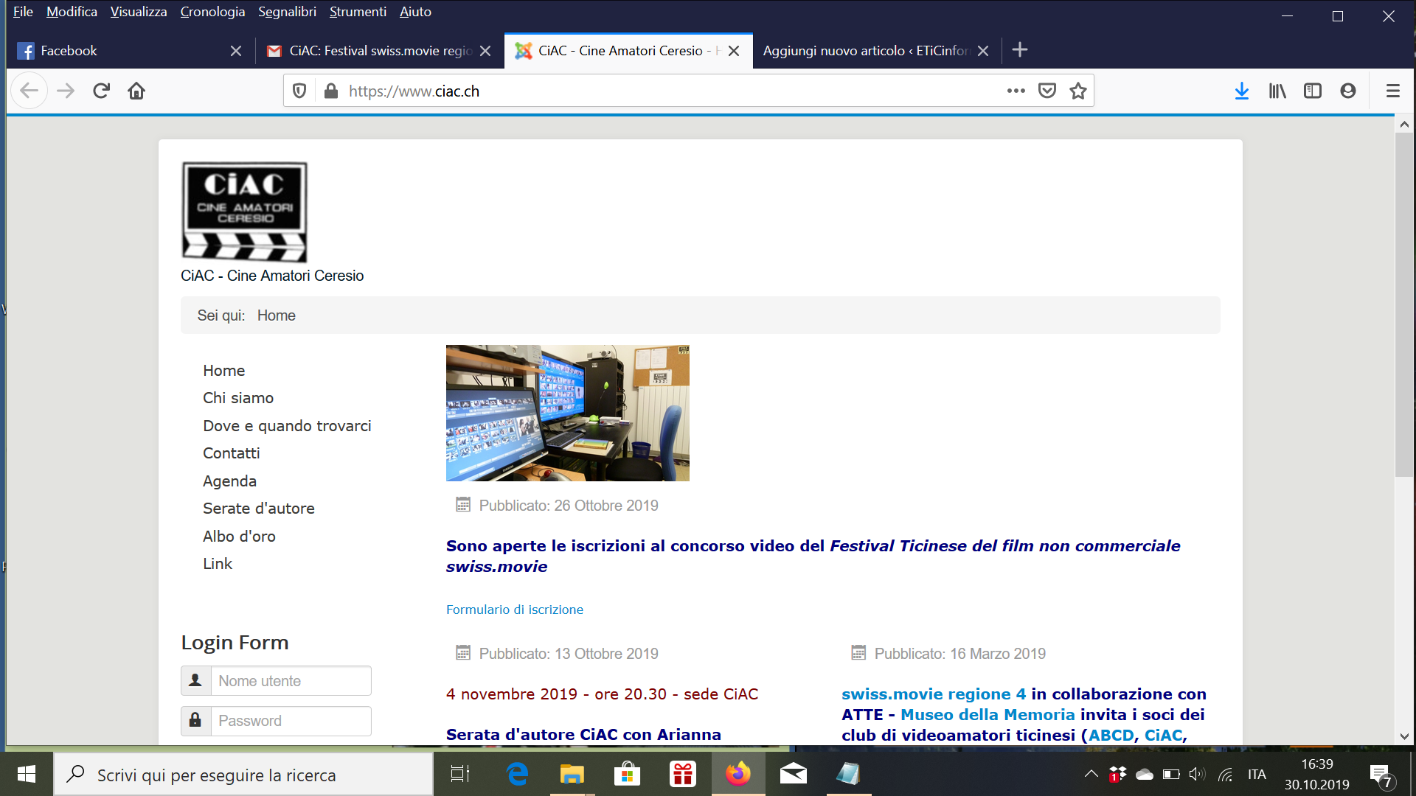Image resolution: width=1416 pixels, height=796 pixels.
Task: Open the volume control in the tray
Action: [1197, 774]
